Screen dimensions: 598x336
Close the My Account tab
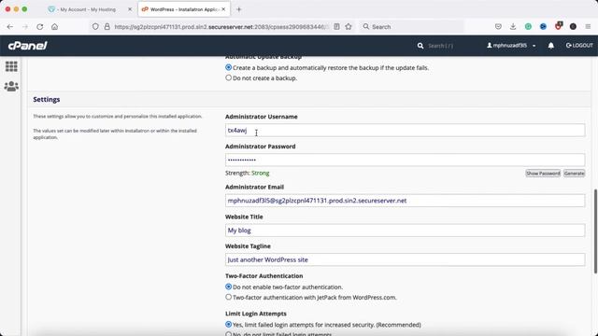pyautogui.click(x=130, y=9)
